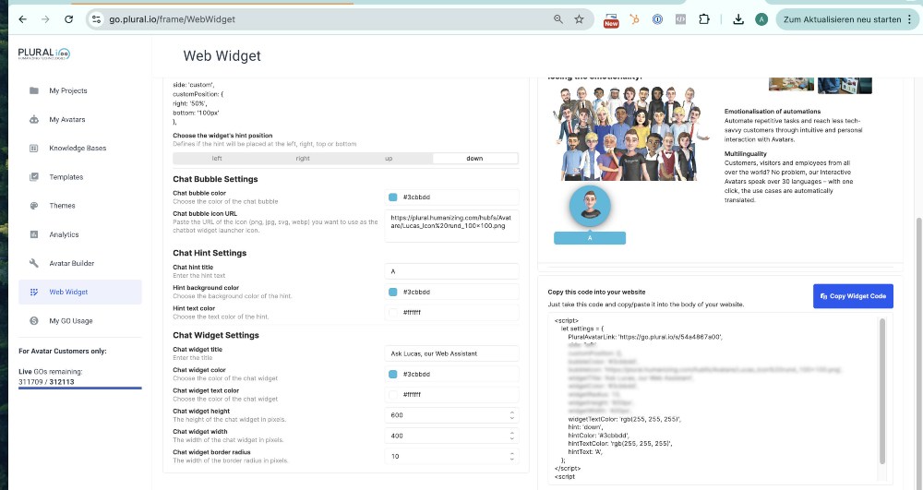The height and width of the screenshot is (490, 923).
Task: Click the chat widget width stepper arrows
Action: click(x=512, y=436)
